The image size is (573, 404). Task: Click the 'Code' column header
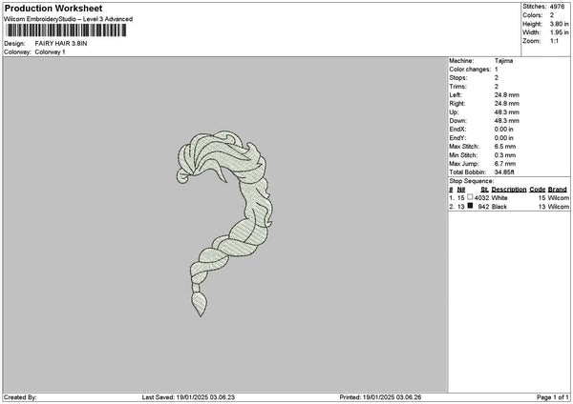[x=537, y=190]
